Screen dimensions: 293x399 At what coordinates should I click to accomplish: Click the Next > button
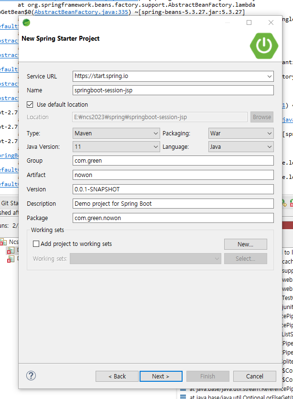pyautogui.click(x=161, y=376)
